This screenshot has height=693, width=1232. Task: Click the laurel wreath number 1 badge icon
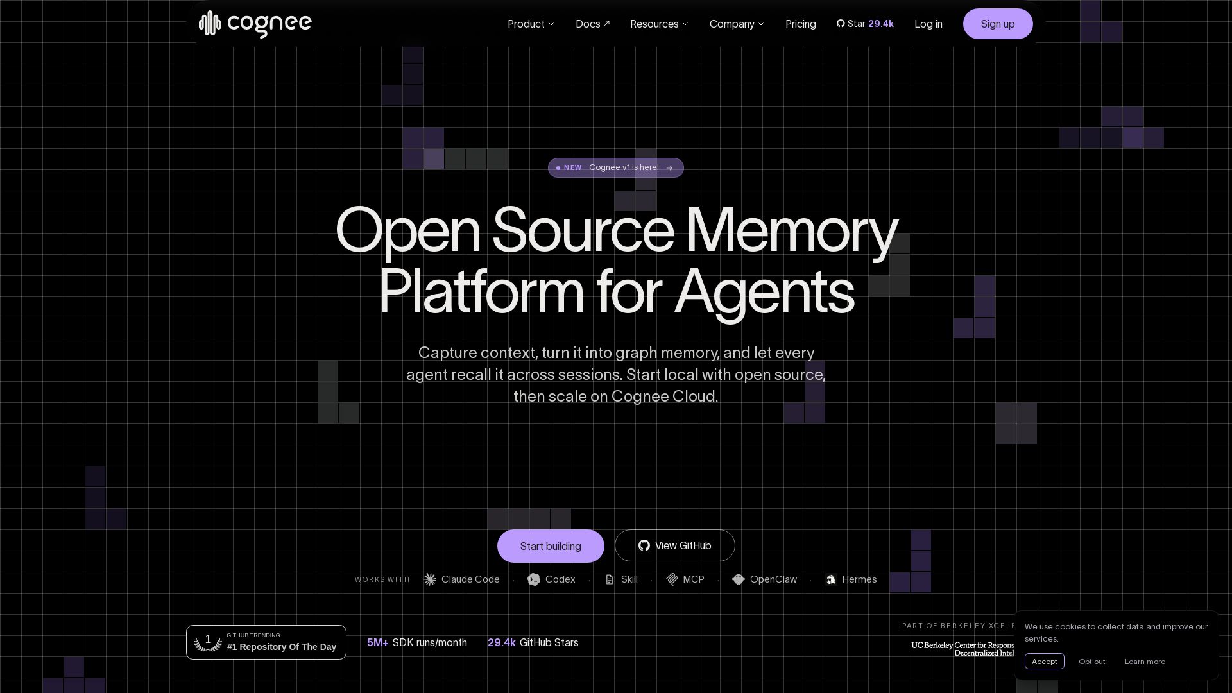[x=208, y=642]
